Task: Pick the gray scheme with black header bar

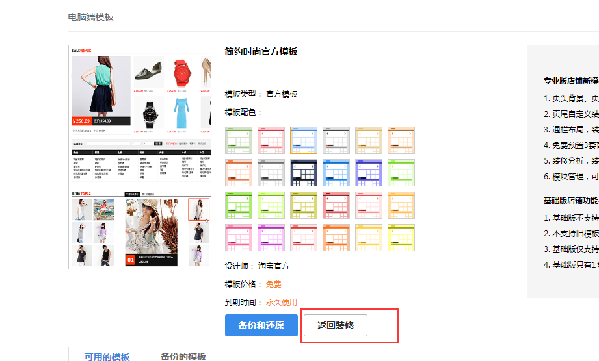Action: coord(336,140)
